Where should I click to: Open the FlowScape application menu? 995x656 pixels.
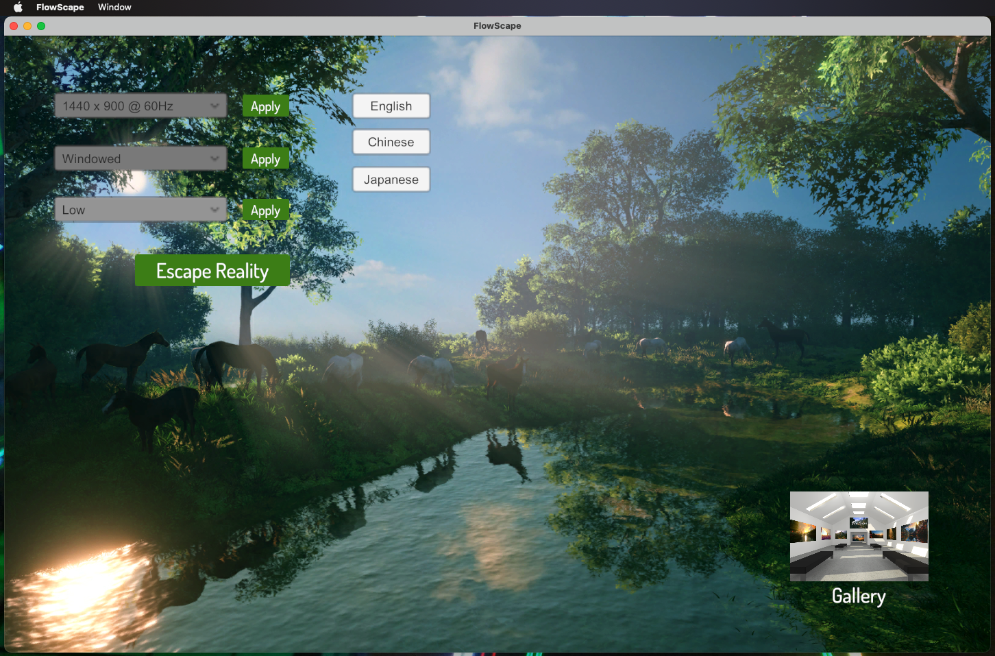(x=60, y=7)
